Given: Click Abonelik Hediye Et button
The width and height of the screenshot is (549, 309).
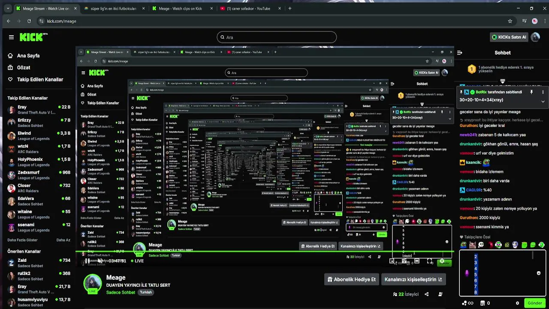Looking at the screenshot, I should click(351, 279).
